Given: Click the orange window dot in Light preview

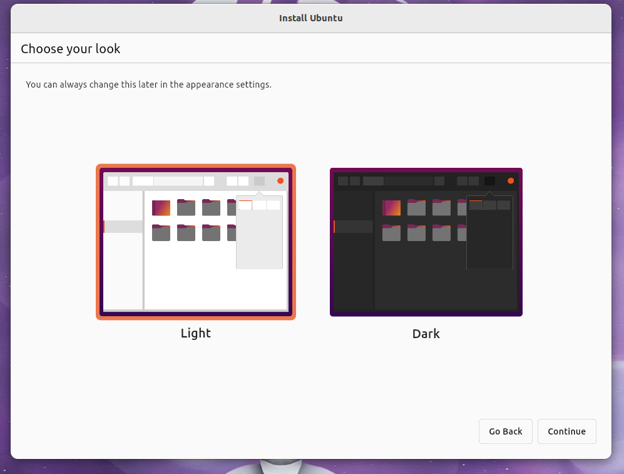Looking at the screenshot, I should [280, 181].
